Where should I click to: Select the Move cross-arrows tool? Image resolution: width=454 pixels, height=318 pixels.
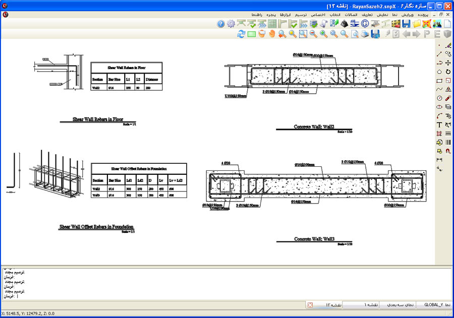[448, 62]
